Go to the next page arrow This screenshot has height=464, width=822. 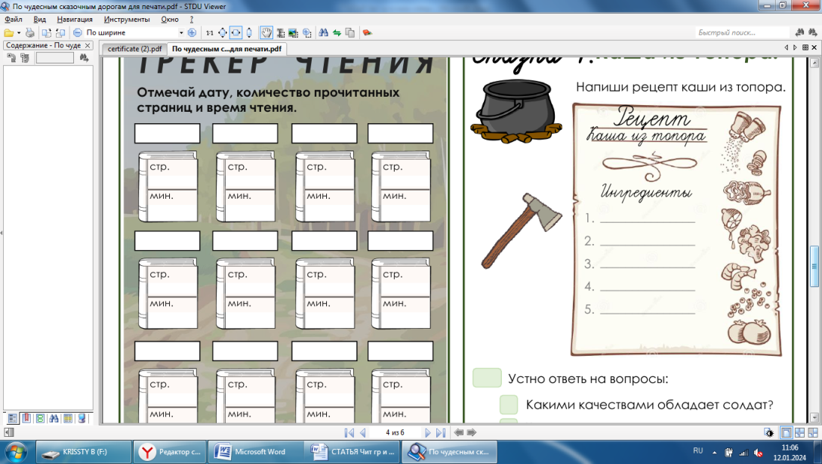(428, 433)
